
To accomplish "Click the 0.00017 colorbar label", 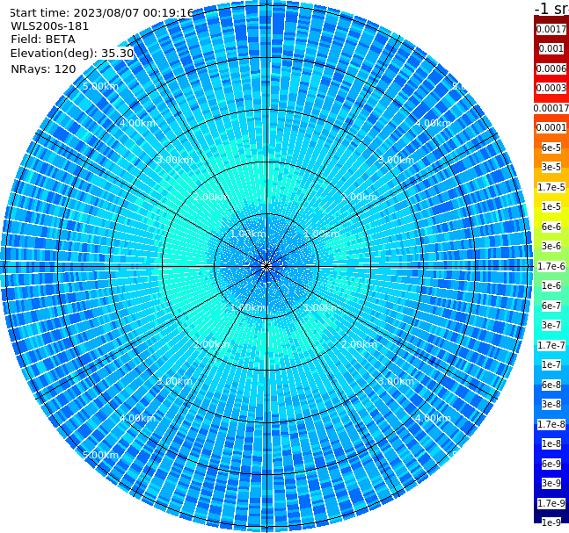I will point(551,108).
